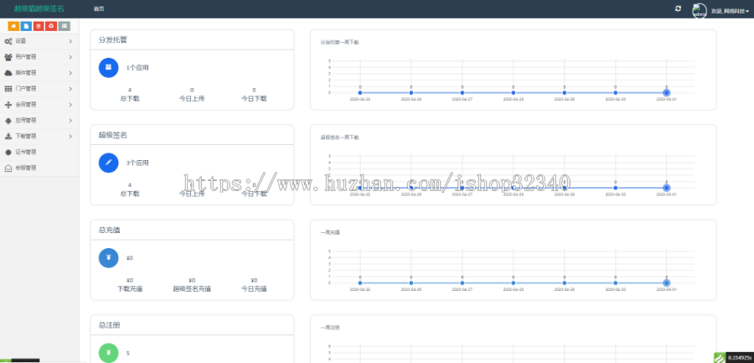The image size is (754, 363).
Task: Click the 一周充值 chart title
Action: coord(330,232)
